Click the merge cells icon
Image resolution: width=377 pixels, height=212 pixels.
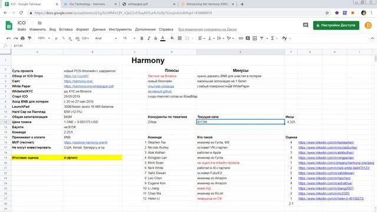point(187,38)
